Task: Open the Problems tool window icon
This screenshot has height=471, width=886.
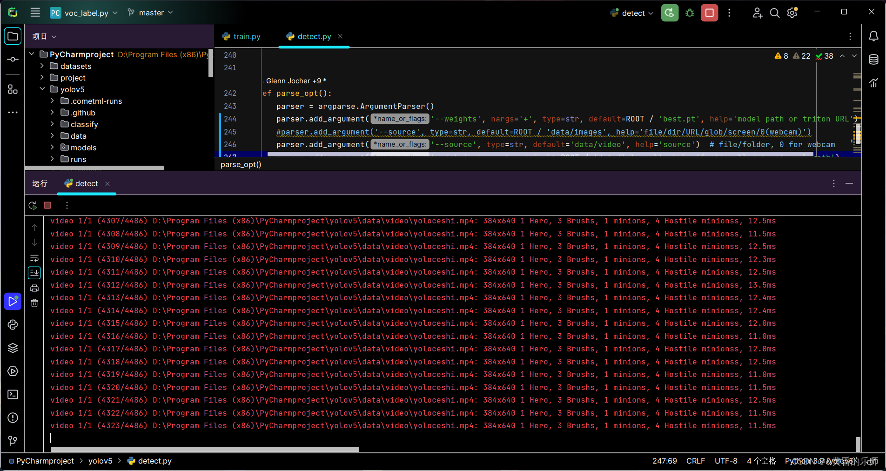Action: (13, 418)
